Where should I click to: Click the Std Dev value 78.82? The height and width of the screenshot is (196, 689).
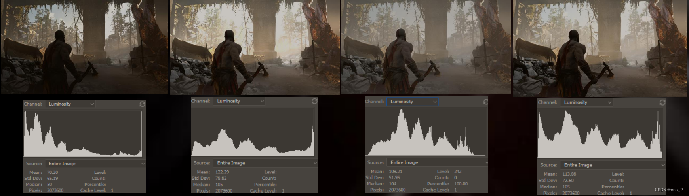pyautogui.click(x=221, y=178)
